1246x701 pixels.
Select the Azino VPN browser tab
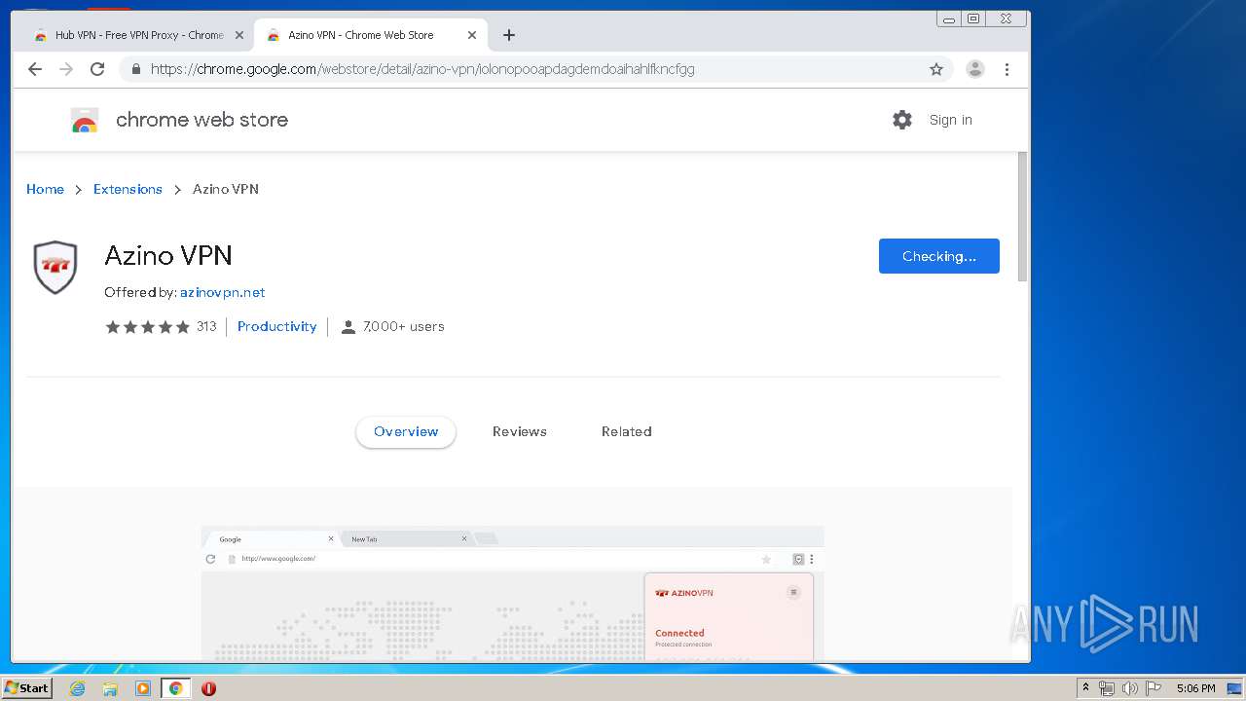tap(371, 35)
